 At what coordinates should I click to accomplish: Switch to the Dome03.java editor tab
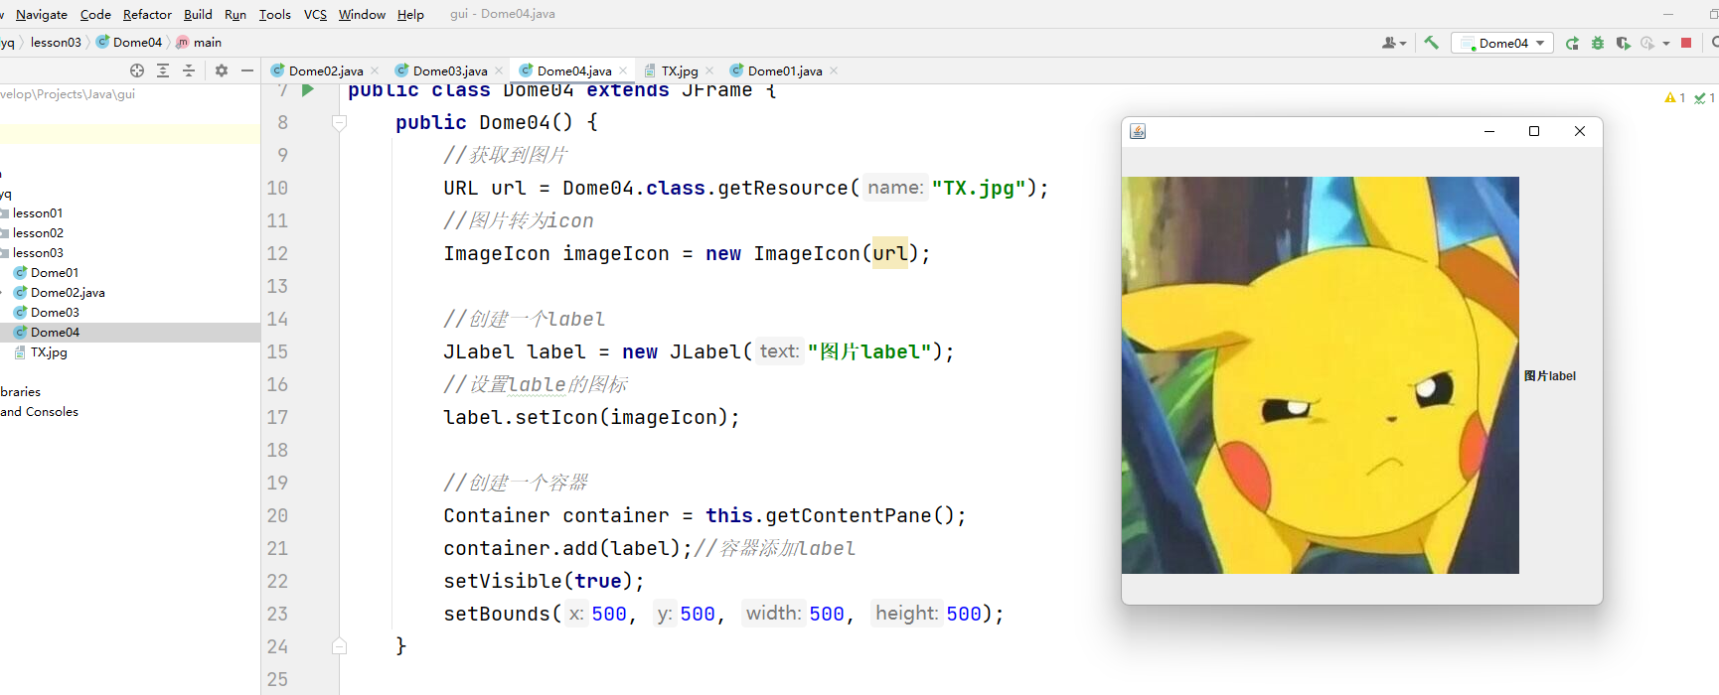(x=450, y=70)
